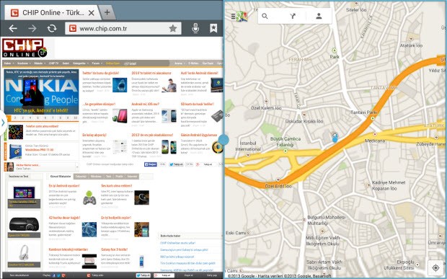447x279 pixels.
Task: Share via Facebook icon in footer bar
Action: coord(54,275)
